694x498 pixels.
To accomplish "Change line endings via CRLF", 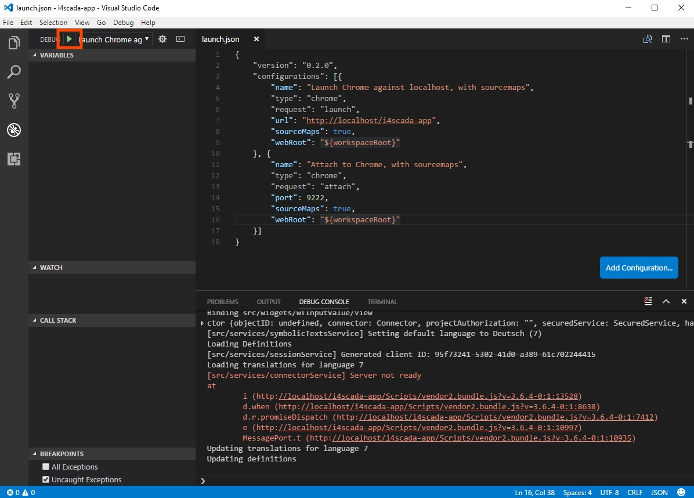I will tap(635, 492).
